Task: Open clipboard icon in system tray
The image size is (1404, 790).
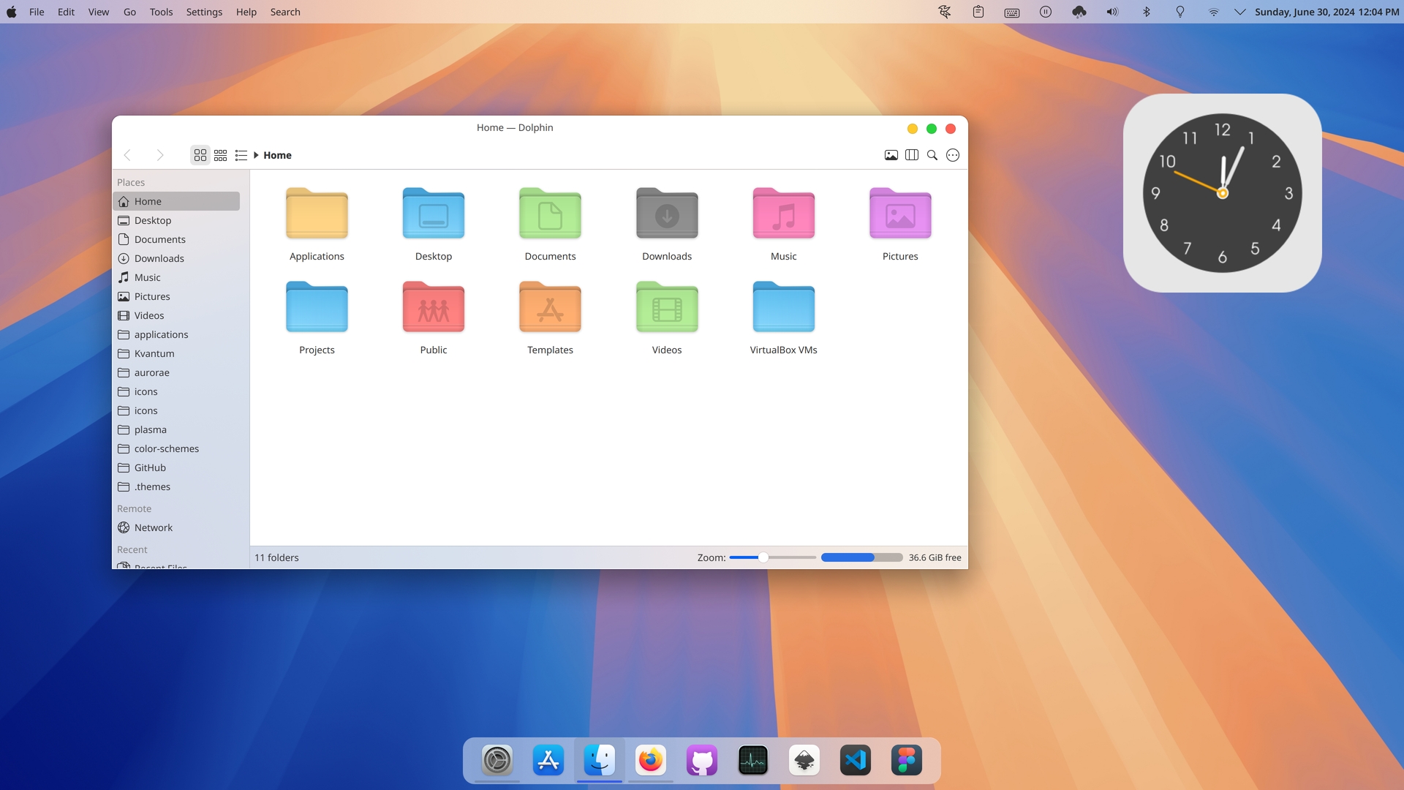Action: point(978,12)
